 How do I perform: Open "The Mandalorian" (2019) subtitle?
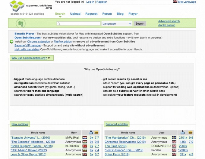click(125, 138)
